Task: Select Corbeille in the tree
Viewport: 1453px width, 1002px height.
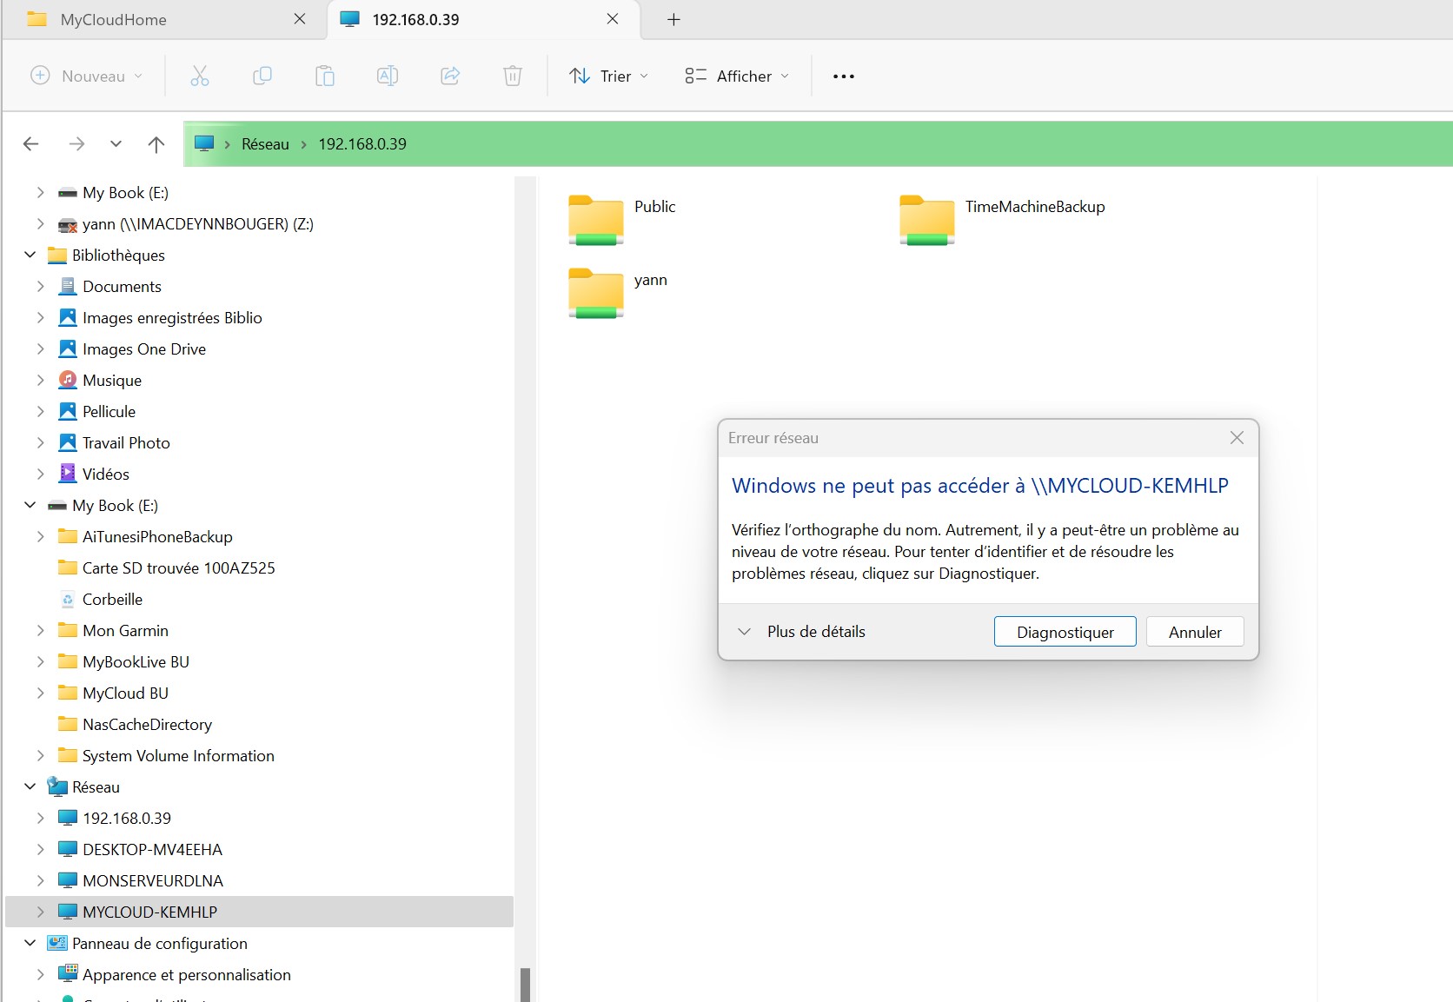Action: coord(112,599)
